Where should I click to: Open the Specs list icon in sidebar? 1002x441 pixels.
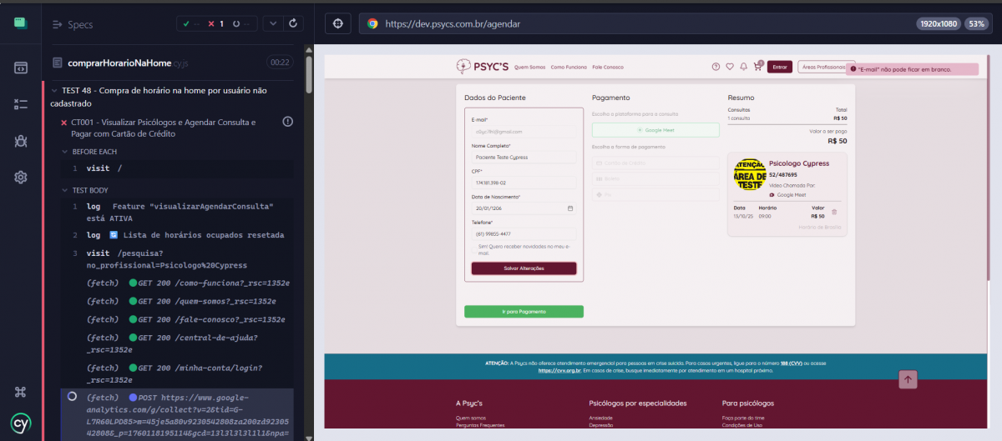coord(21,68)
